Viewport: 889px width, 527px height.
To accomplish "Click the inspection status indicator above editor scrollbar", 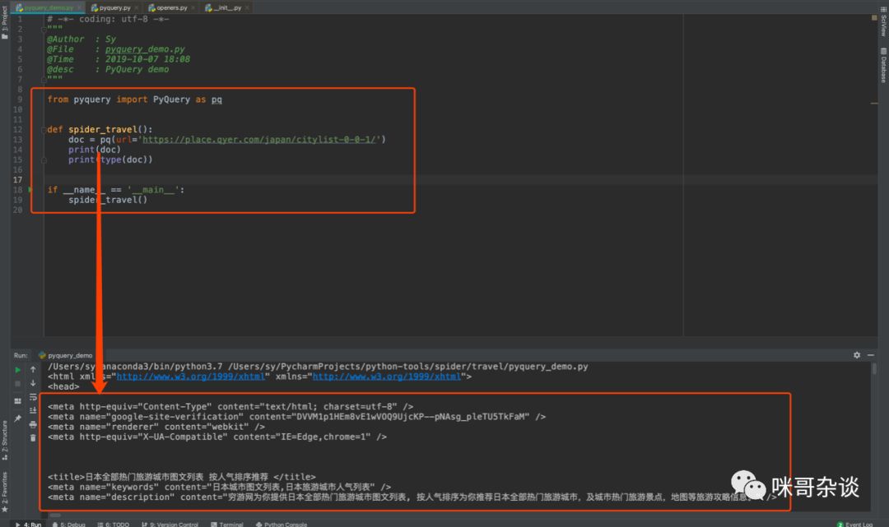I will pyautogui.click(x=873, y=18).
